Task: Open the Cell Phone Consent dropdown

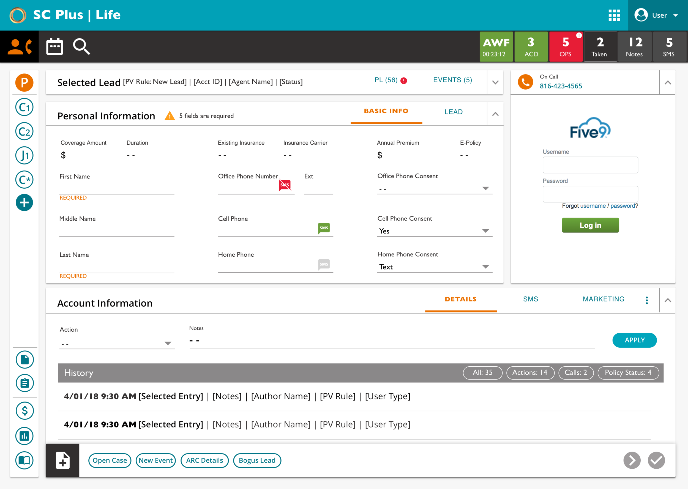Action: (485, 231)
